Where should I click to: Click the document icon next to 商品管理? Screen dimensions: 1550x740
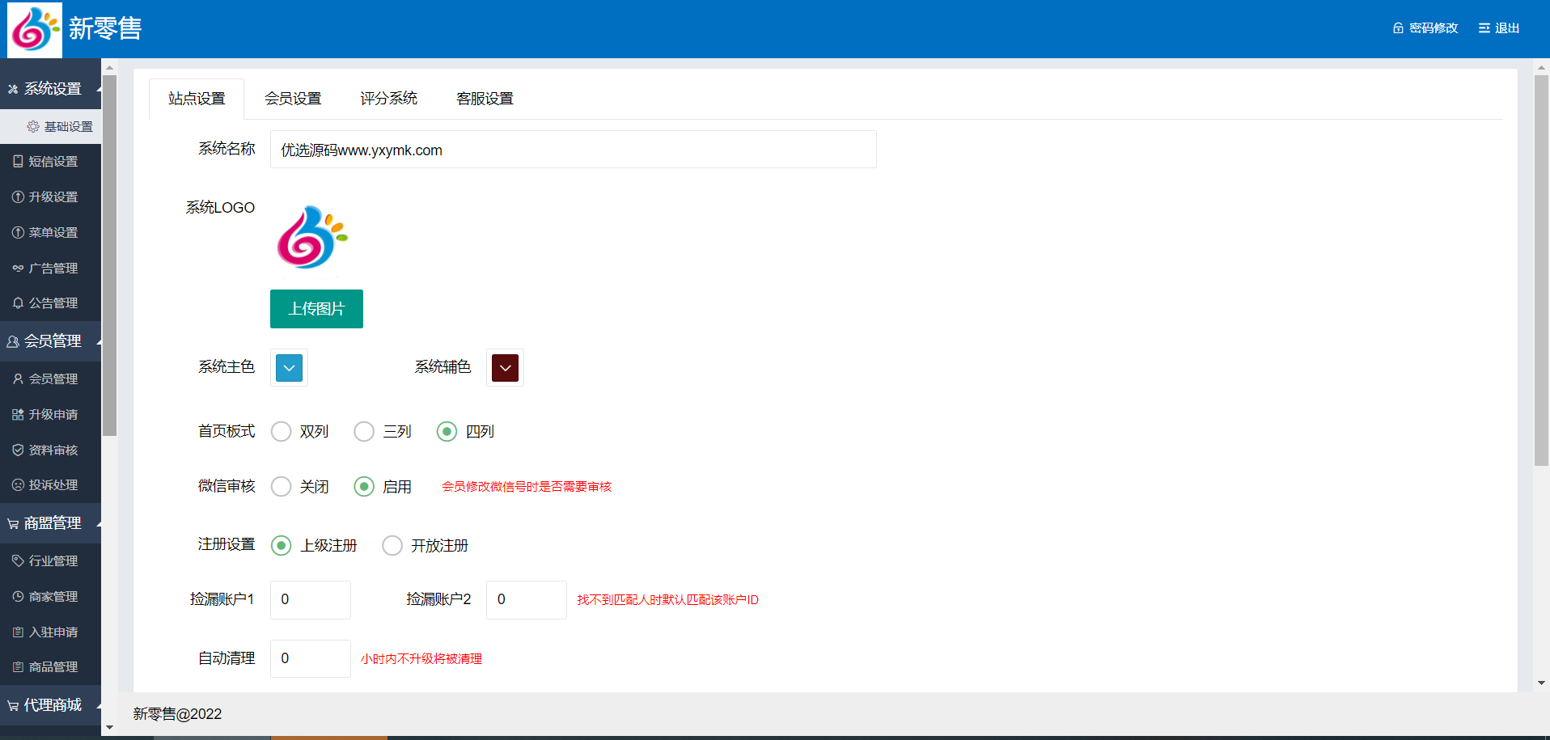(18, 667)
